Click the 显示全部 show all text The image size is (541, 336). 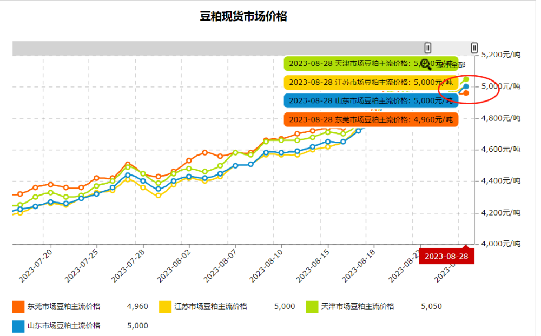450,65
